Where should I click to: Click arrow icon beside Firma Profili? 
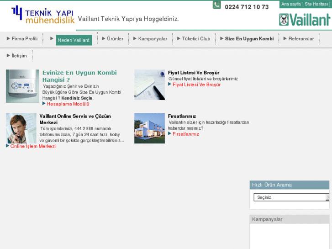pos(8,38)
